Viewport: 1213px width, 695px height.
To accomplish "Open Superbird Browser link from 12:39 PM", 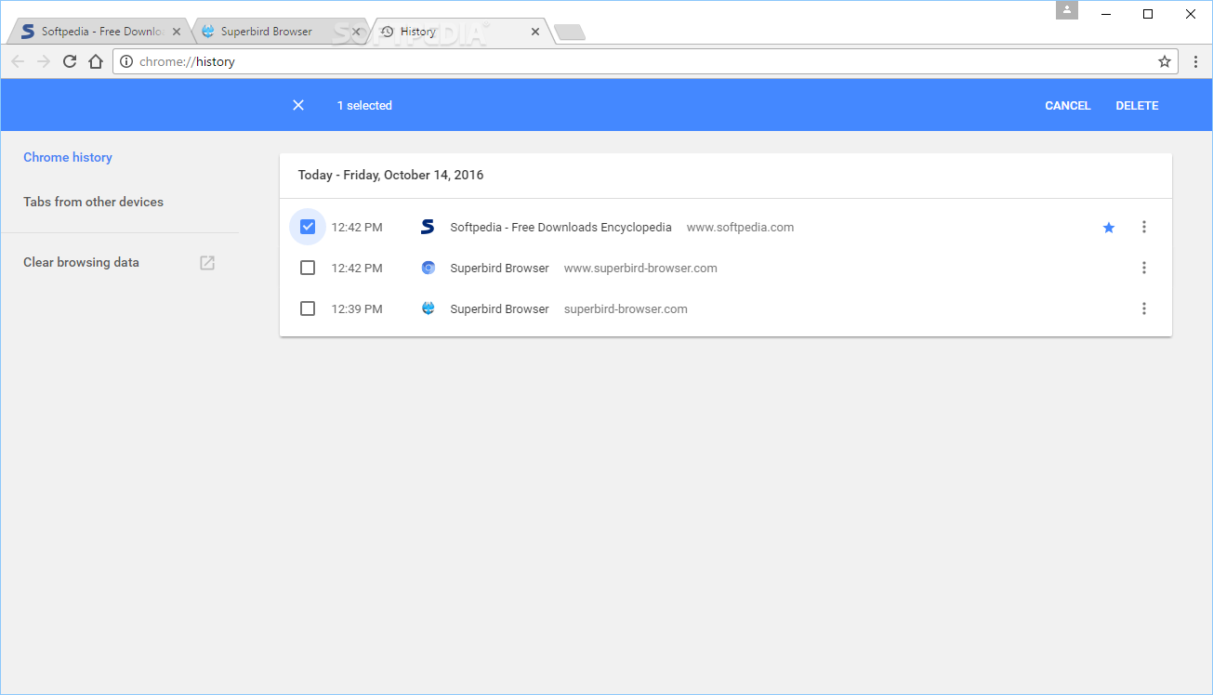I will pos(499,308).
